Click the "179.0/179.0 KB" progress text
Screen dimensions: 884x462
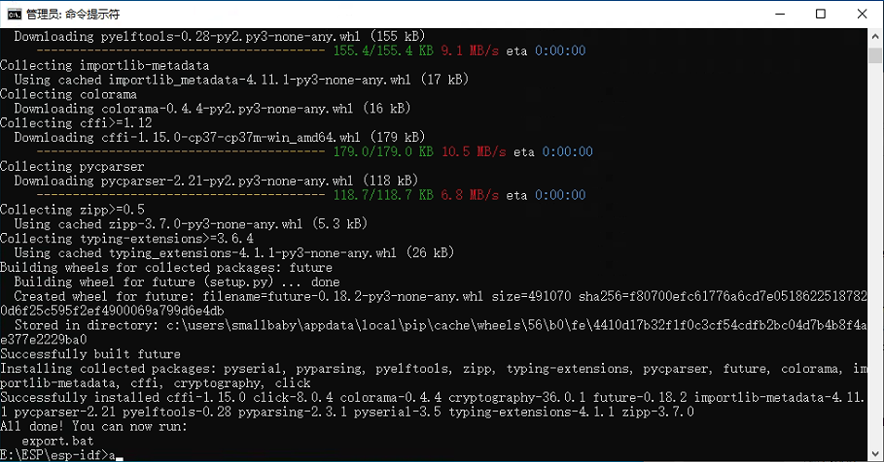pyautogui.click(x=383, y=151)
